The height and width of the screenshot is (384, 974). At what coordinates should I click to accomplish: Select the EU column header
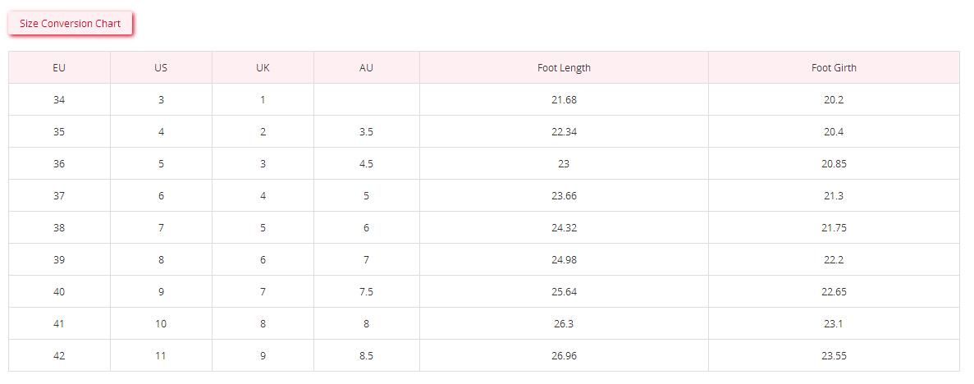pos(59,68)
